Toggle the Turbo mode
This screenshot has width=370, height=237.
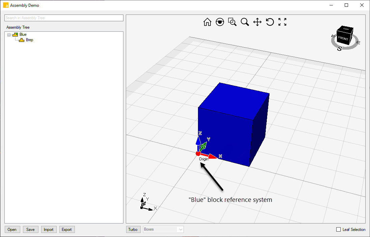tap(133, 229)
